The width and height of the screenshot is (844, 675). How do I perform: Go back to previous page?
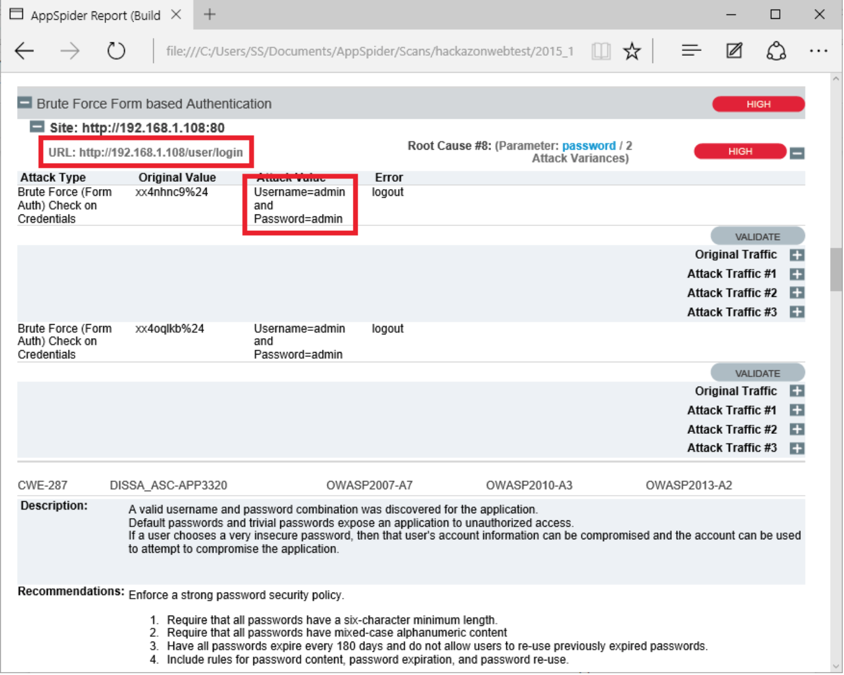coord(24,51)
